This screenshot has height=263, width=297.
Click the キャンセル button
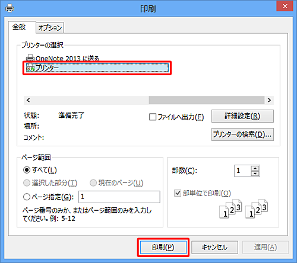pos(214,247)
